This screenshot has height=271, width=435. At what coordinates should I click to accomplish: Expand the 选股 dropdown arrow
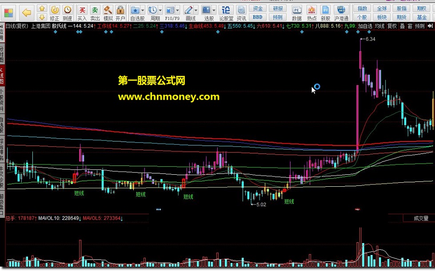[x=214, y=11]
